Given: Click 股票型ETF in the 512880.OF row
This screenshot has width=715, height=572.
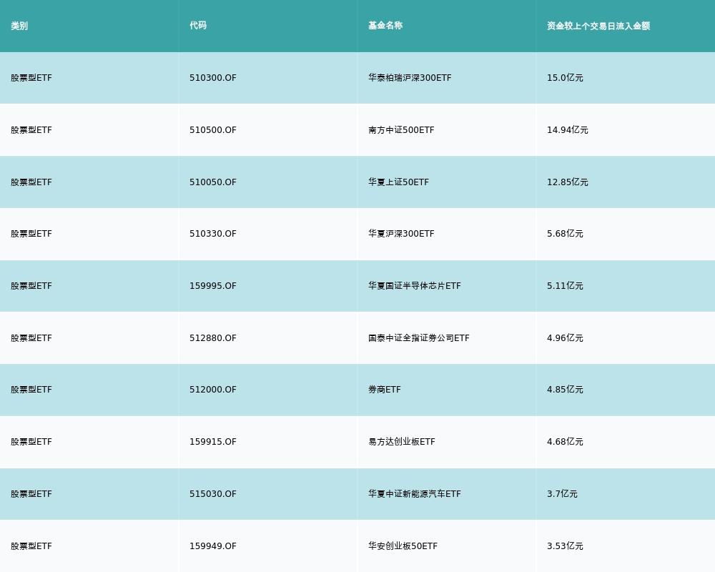Looking at the screenshot, I should coord(31,338).
